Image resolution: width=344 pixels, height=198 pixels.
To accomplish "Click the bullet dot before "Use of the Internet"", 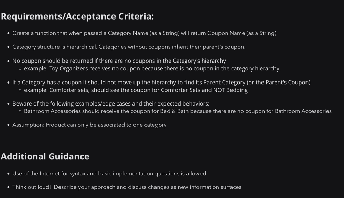I will click(8, 174).
